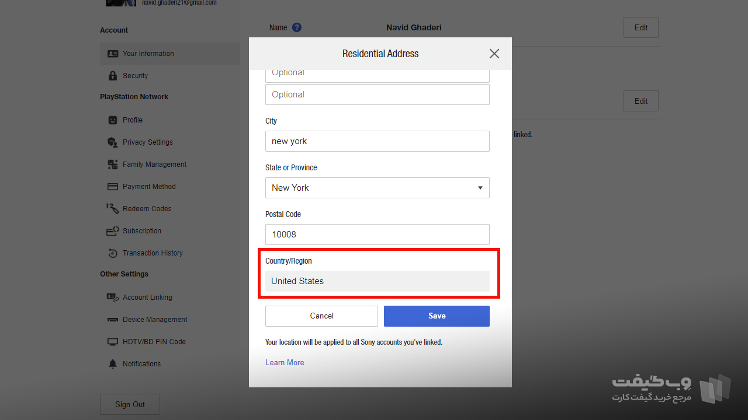748x420 pixels.
Task: Click the Subscription icon
Action: point(113,231)
